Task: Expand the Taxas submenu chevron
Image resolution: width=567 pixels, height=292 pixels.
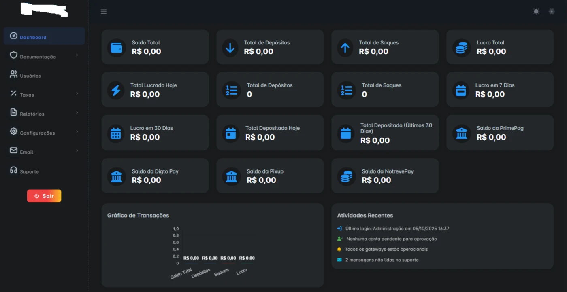Action: (77, 94)
